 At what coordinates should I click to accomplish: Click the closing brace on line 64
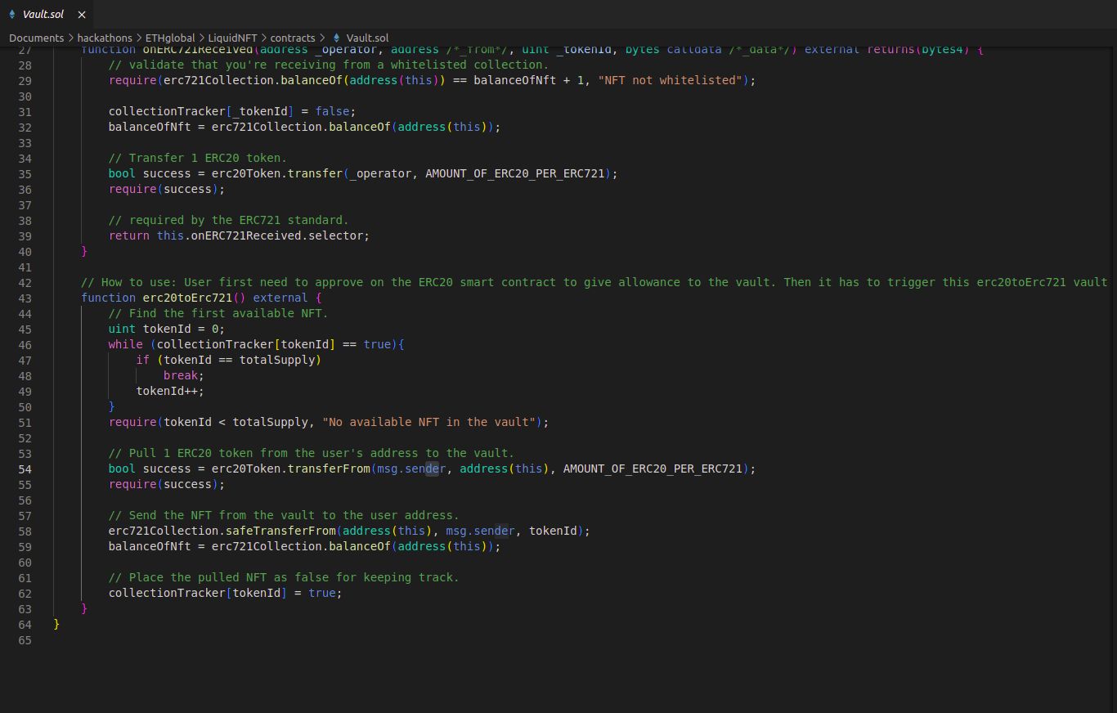click(x=56, y=624)
